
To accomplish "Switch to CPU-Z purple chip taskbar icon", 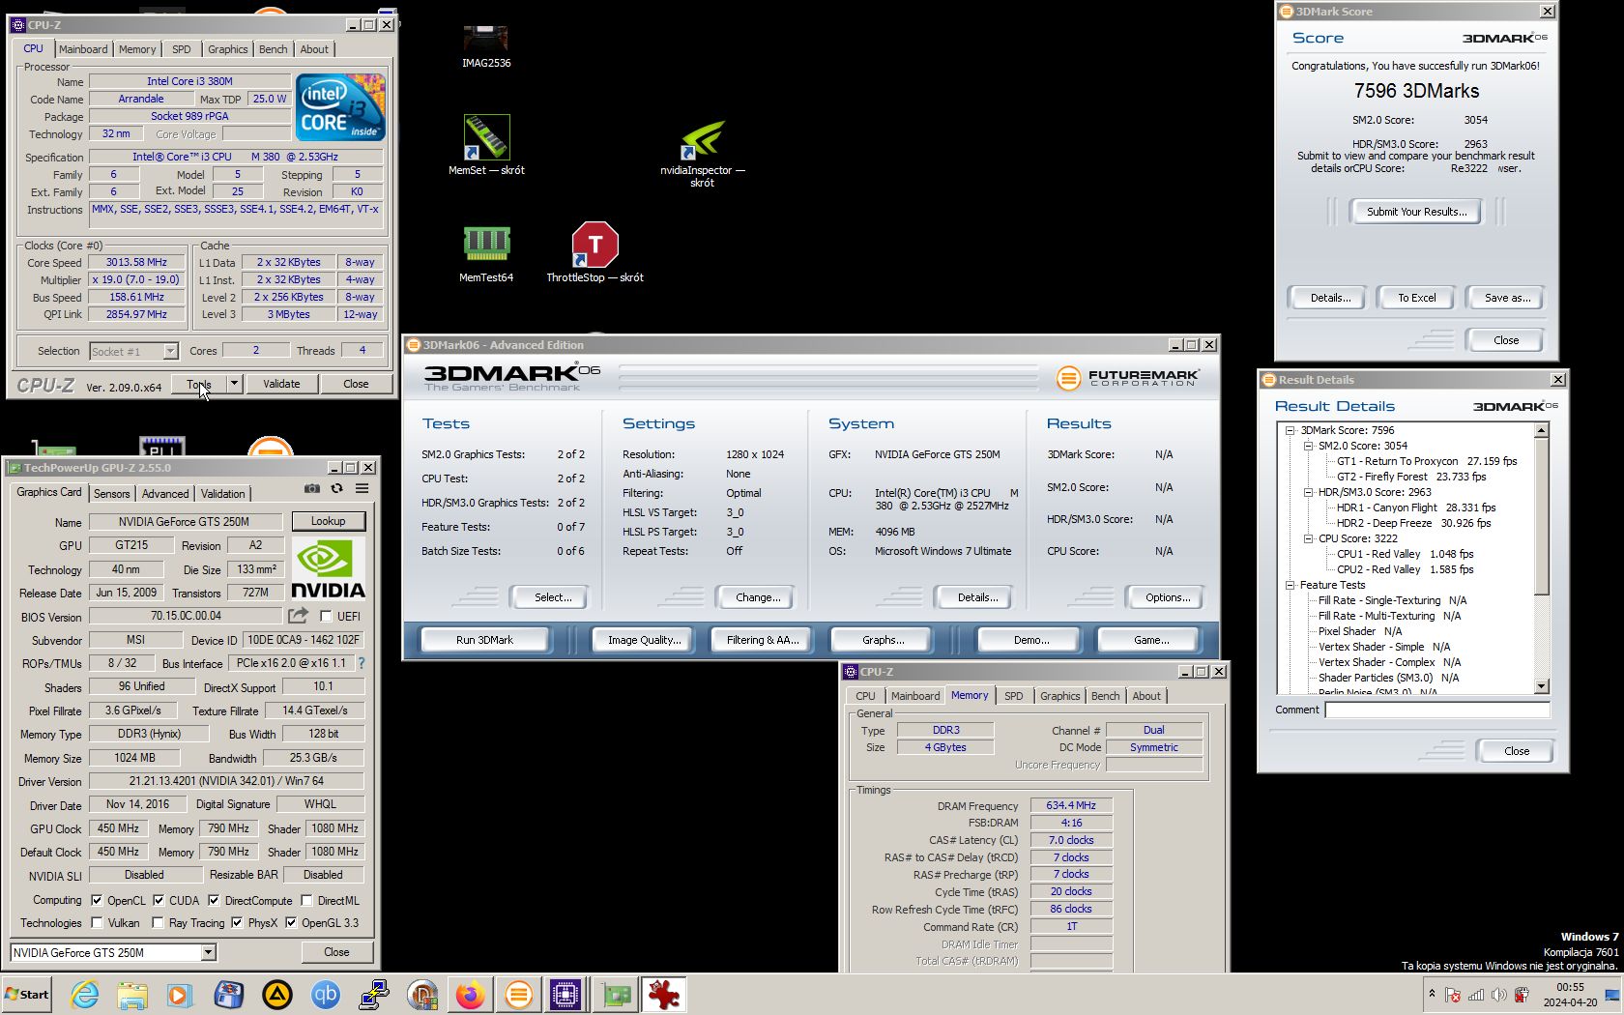I will [x=565, y=994].
